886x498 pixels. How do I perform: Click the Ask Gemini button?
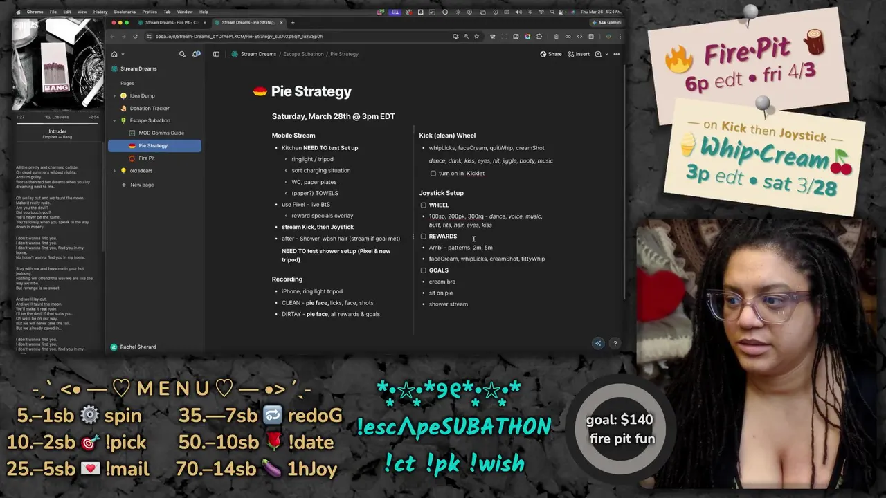tap(606, 22)
